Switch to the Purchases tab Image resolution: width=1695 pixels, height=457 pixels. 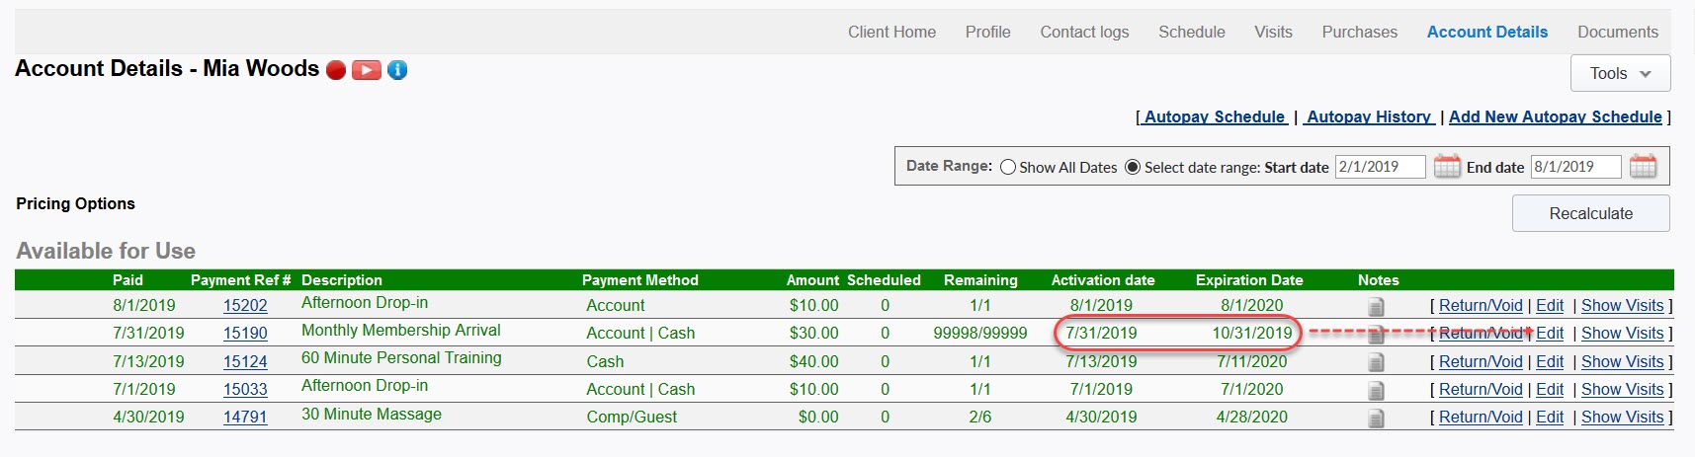1359,32
